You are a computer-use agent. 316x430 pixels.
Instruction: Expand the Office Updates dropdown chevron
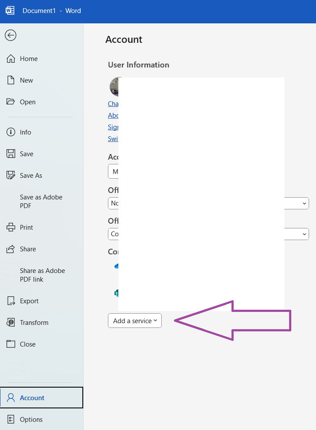pyautogui.click(x=305, y=203)
